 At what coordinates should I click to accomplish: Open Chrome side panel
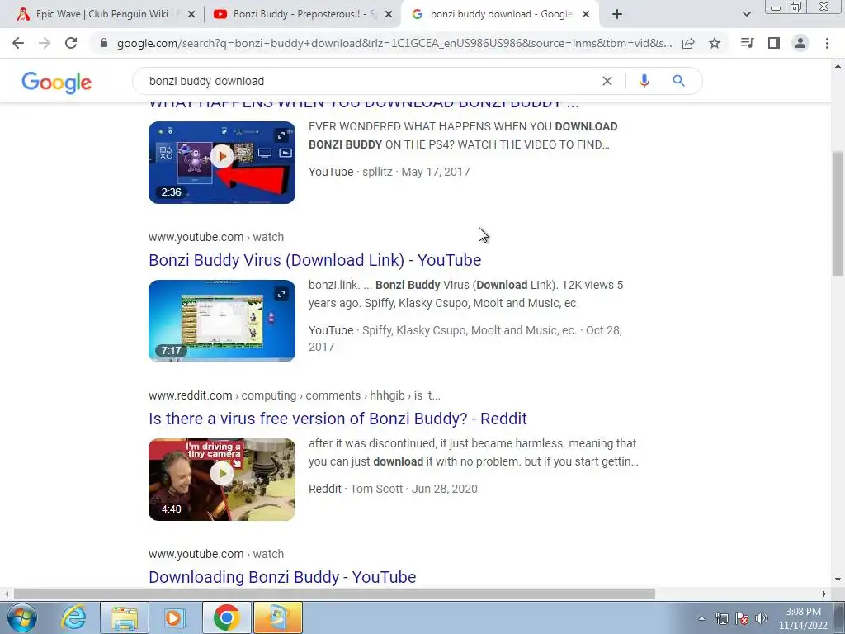point(774,43)
